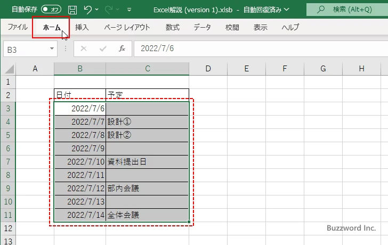The width and height of the screenshot is (388, 245).
Task: Click cell with date 2022/7/10
Action: pos(80,162)
